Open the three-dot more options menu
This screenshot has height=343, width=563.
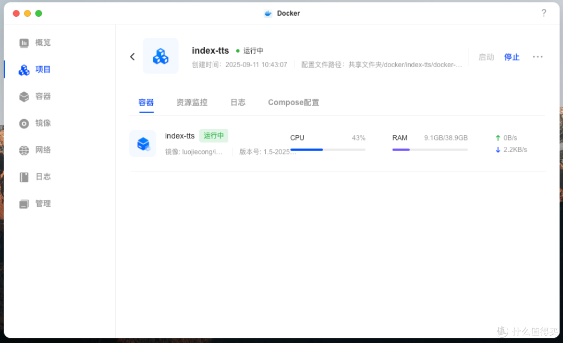[537, 57]
